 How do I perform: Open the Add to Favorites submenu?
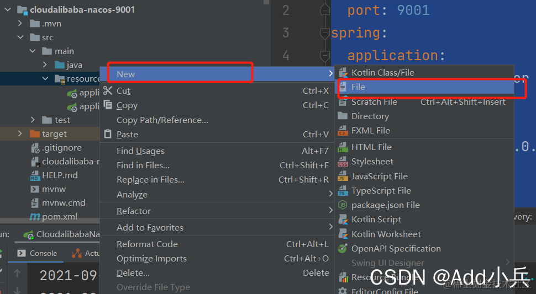217,227
